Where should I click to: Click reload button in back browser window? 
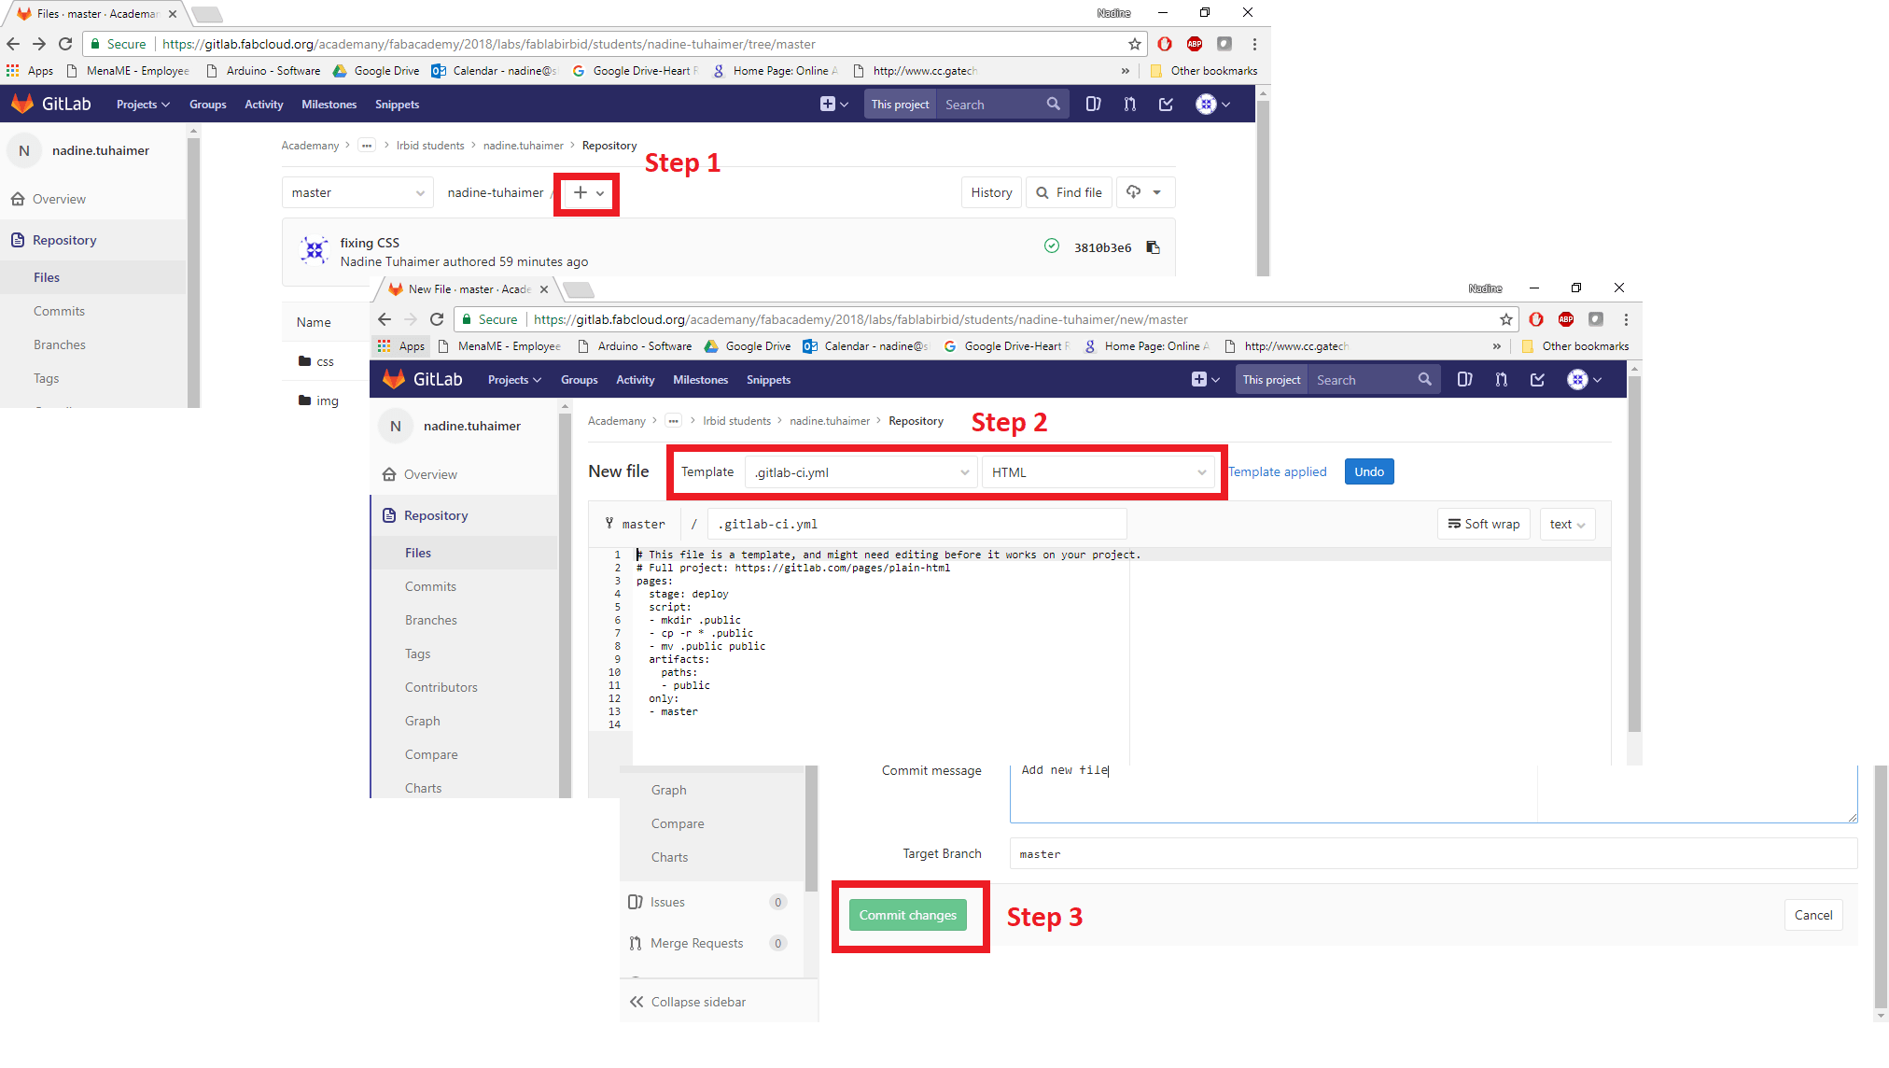65,44
